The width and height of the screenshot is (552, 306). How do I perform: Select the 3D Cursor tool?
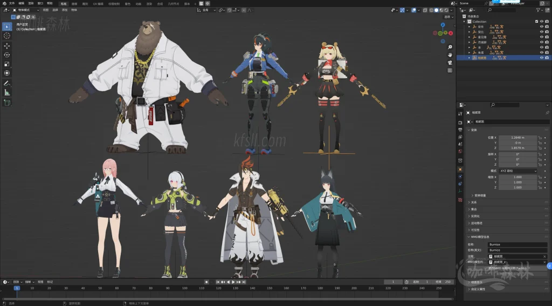point(6,36)
